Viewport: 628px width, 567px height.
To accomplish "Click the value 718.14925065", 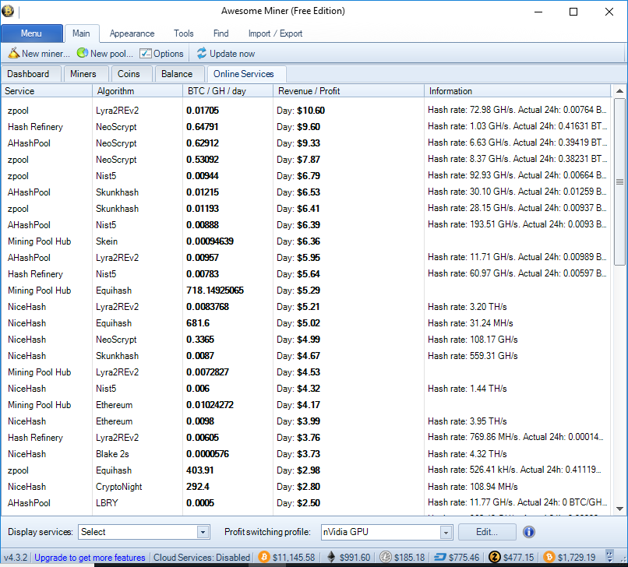I will click(x=215, y=291).
